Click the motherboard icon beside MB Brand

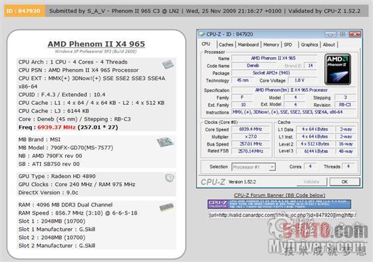click(x=165, y=142)
